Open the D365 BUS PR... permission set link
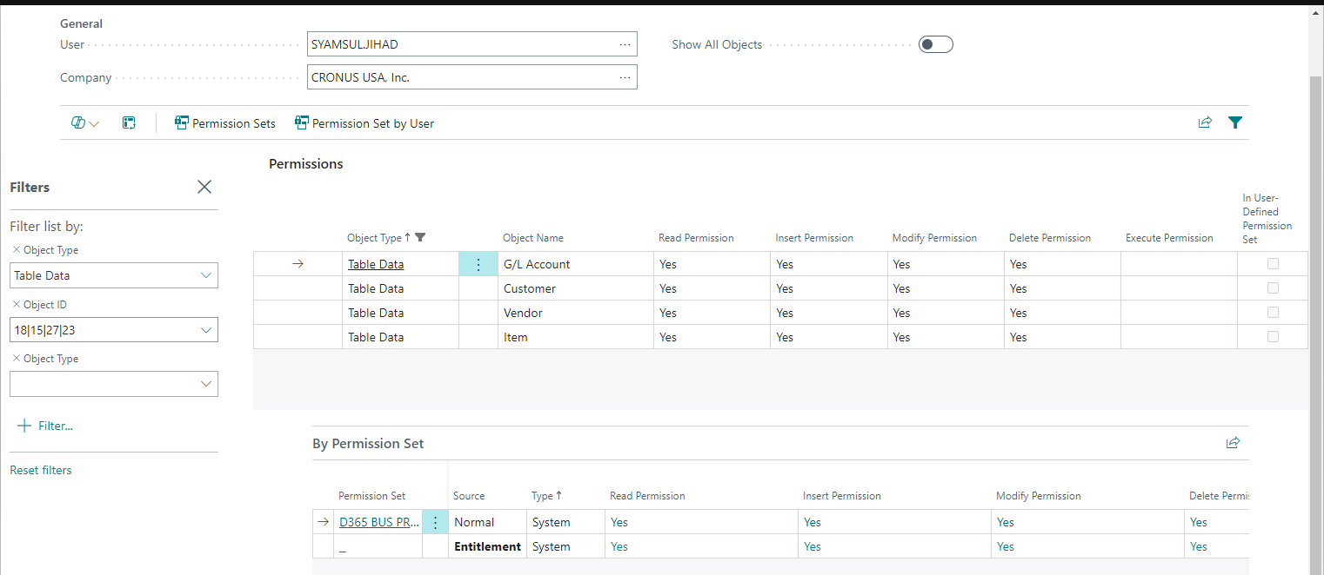 pyautogui.click(x=379, y=522)
